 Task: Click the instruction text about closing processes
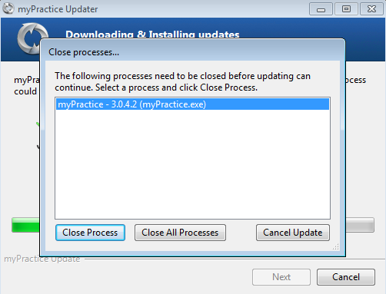pyautogui.click(x=182, y=82)
